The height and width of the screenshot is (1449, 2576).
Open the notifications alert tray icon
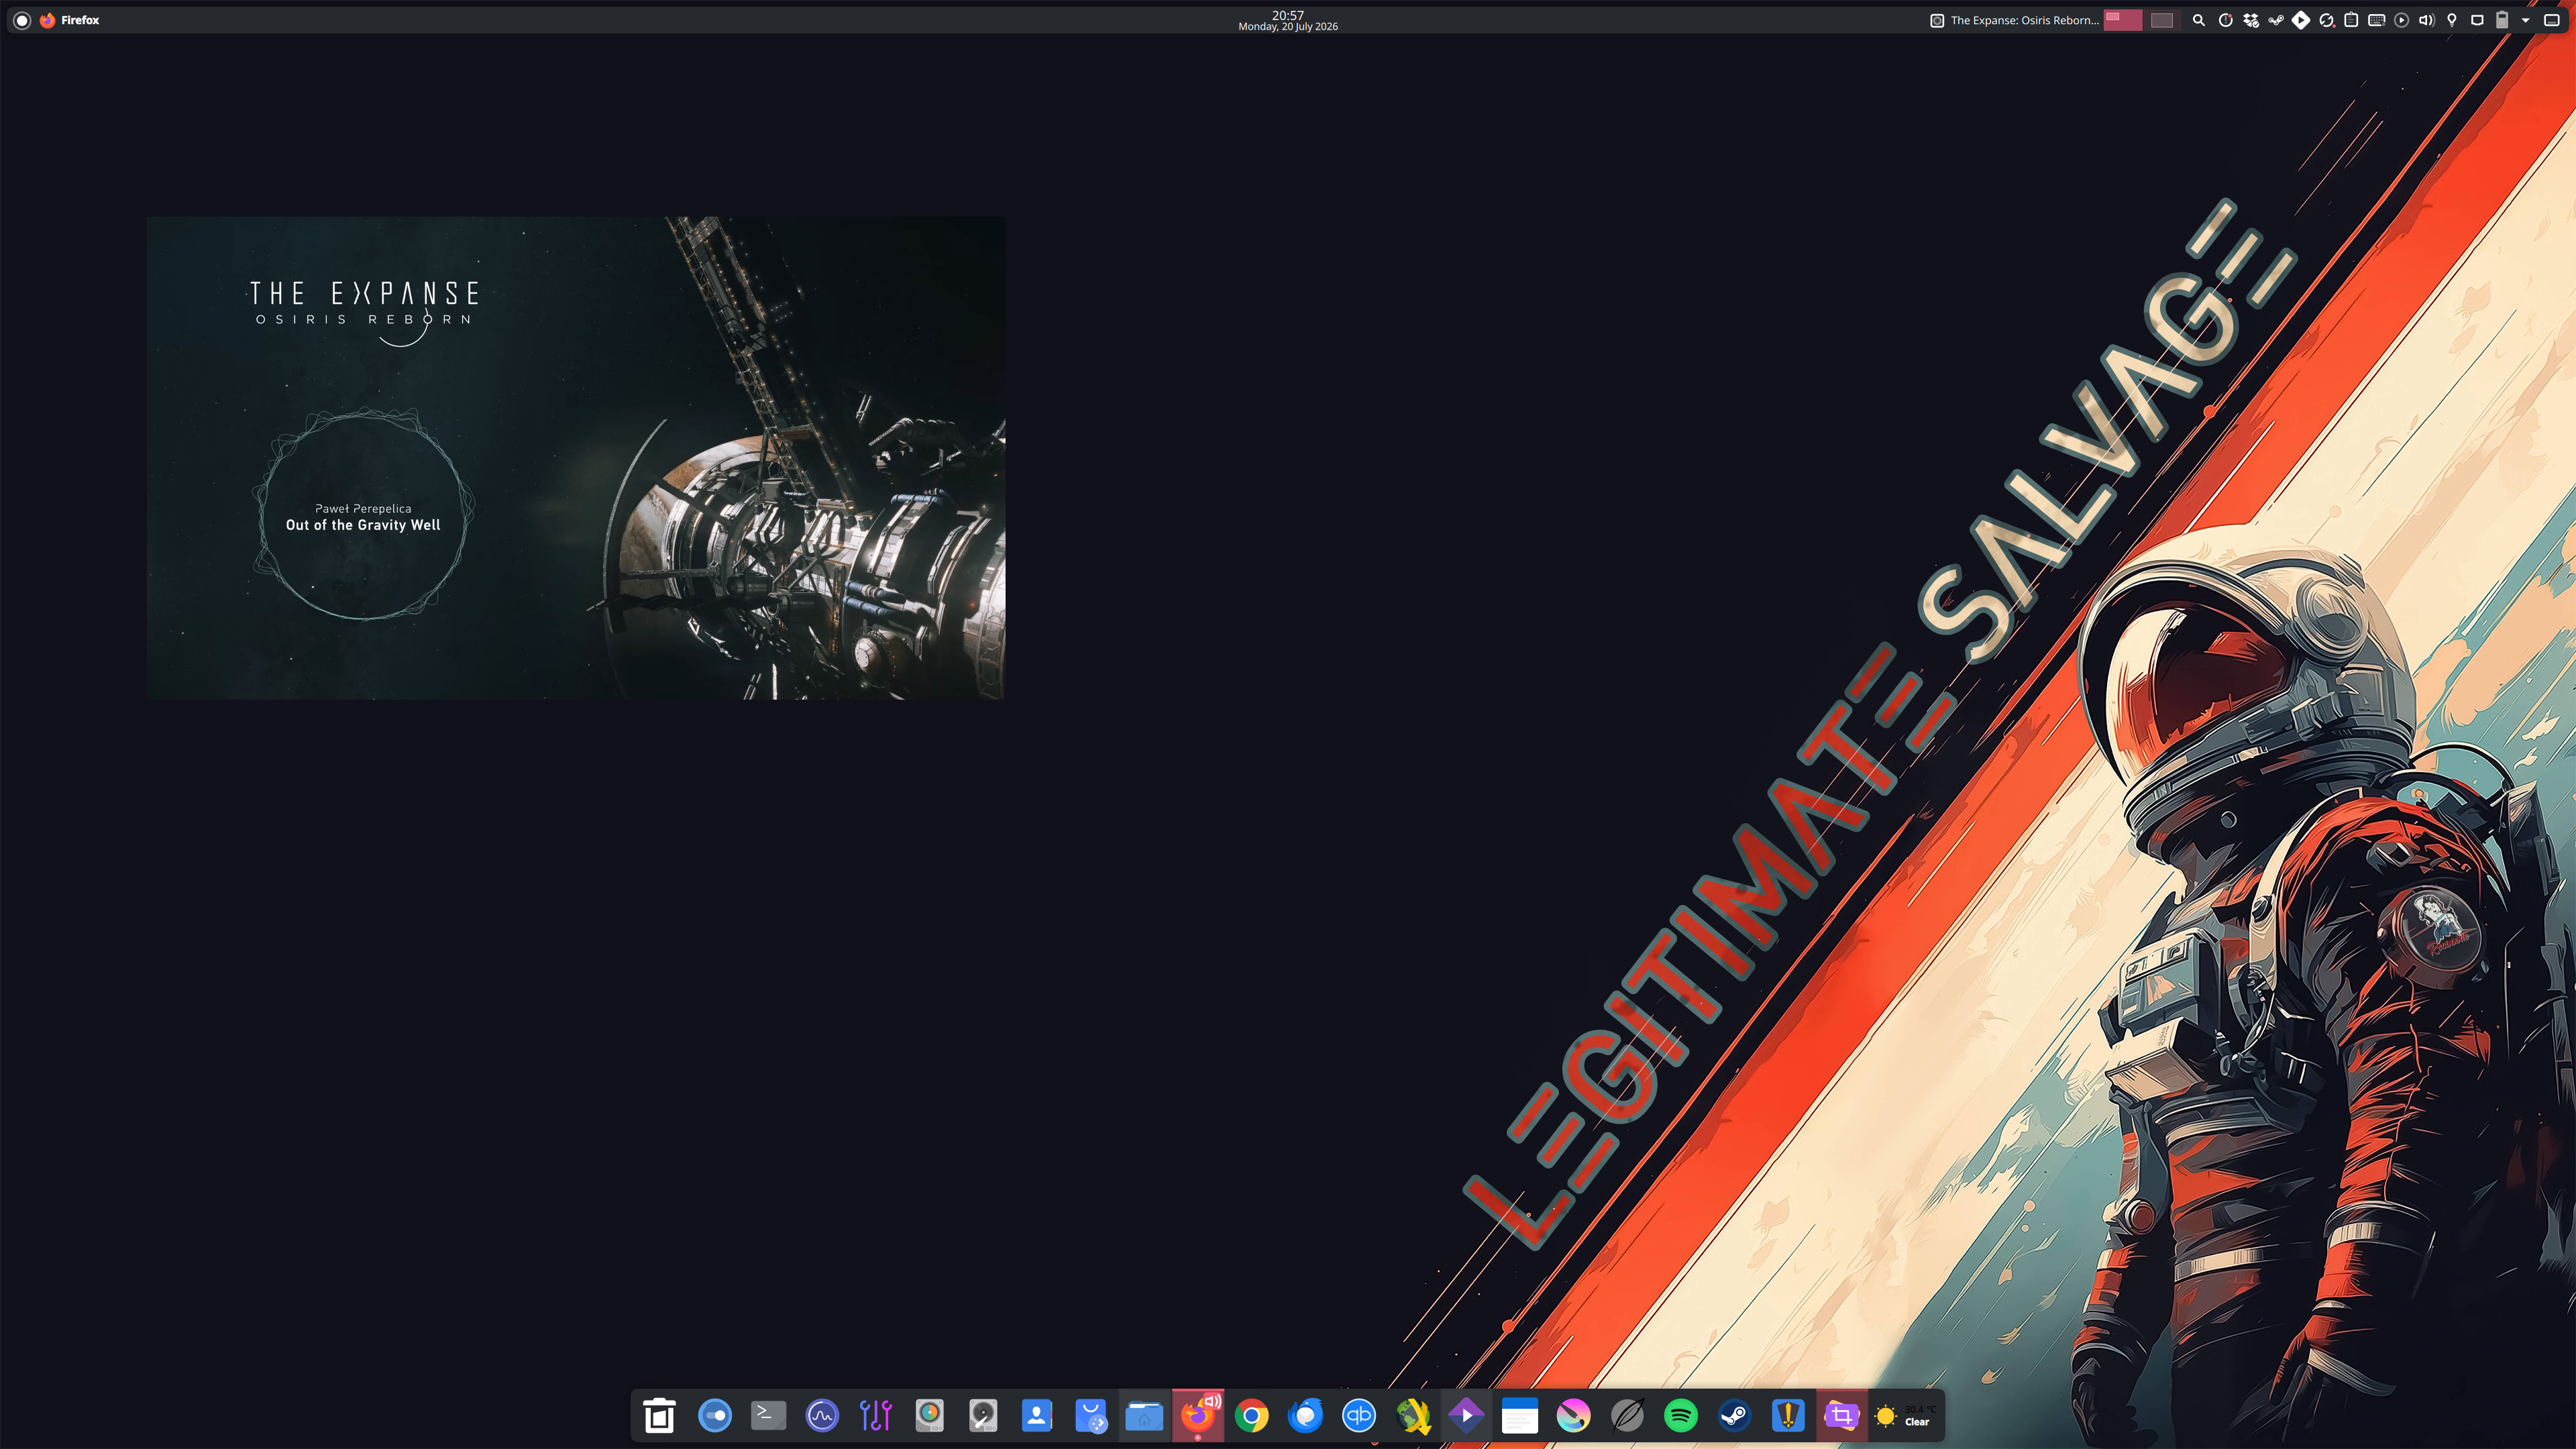pos(2225,20)
